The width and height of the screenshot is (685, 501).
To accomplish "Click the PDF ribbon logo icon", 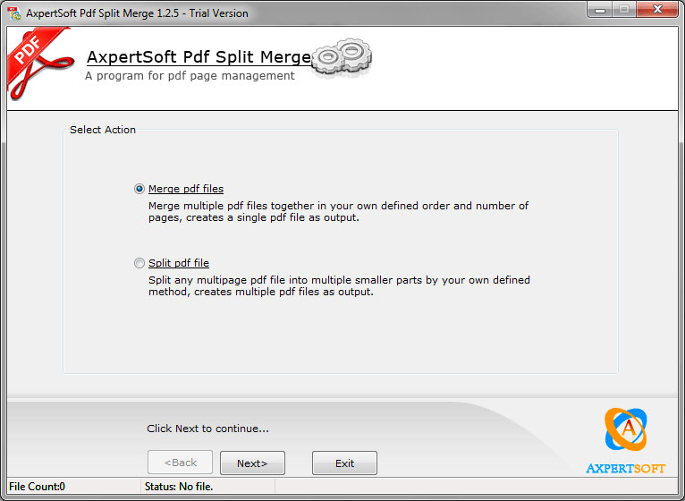I will (39, 64).
